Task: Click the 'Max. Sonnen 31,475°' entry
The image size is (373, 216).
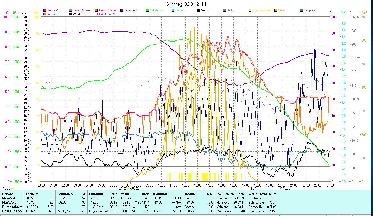Action: tap(231, 194)
